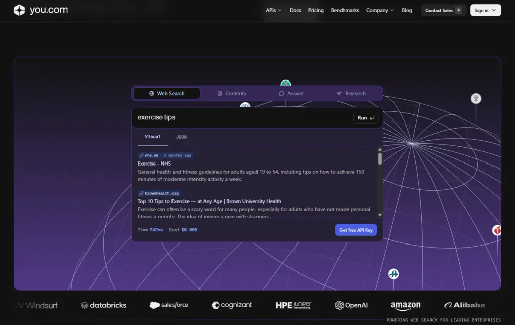Click the chat bubble icon on Answer
The image size is (515, 325).
[x=281, y=94]
